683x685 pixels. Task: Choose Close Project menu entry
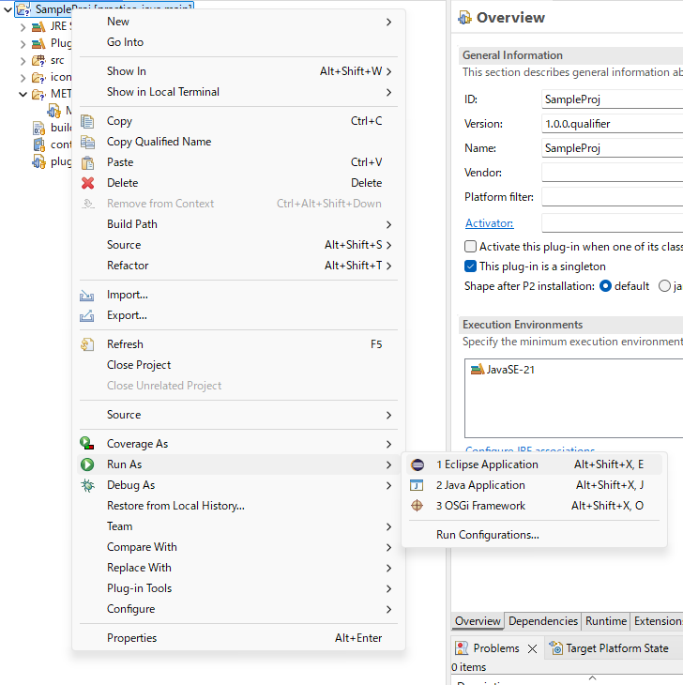point(238,365)
